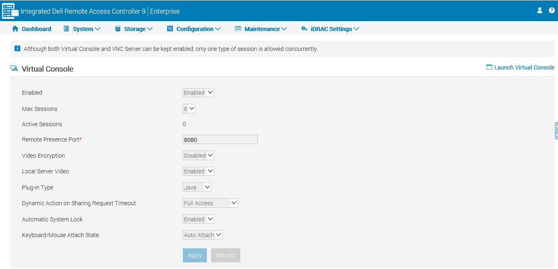Open the System navigation menu
558x269 pixels.
pyautogui.click(x=82, y=29)
